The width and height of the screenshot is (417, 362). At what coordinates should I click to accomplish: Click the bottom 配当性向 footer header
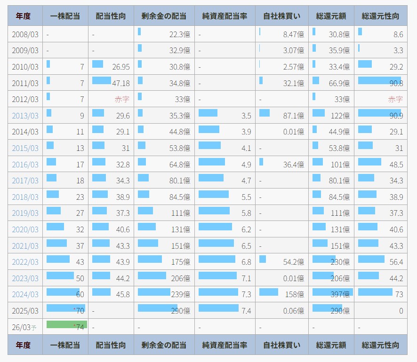(x=111, y=345)
